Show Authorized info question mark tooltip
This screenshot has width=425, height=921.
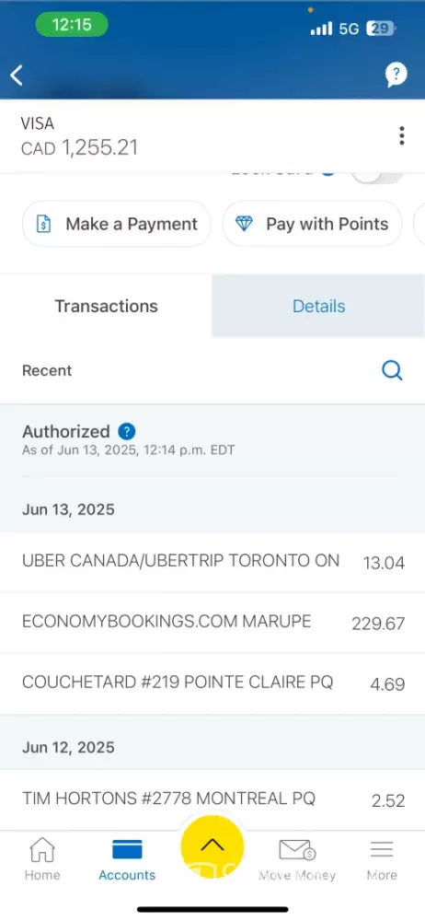(x=127, y=432)
